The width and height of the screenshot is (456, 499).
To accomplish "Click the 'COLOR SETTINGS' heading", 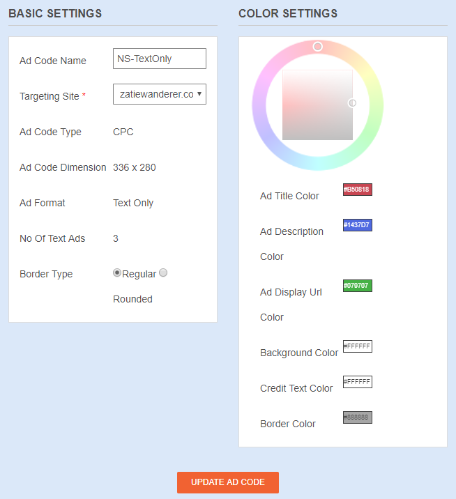I will point(288,14).
